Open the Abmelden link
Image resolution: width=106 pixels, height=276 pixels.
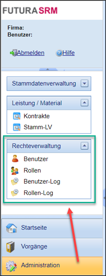(x=31, y=53)
